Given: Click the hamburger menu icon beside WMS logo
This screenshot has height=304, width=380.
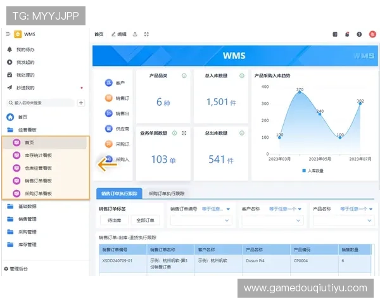Looking at the screenshot, I should [8, 34].
